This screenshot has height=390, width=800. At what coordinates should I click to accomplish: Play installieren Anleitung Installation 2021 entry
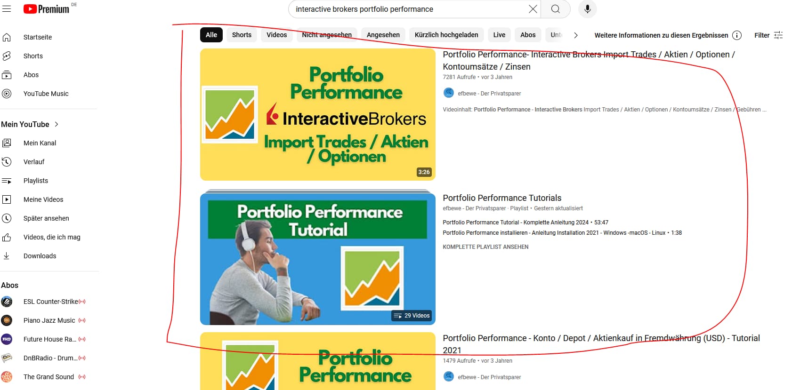pos(562,233)
